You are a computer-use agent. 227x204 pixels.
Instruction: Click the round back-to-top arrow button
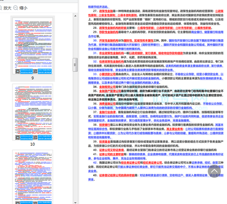click(214, 171)
